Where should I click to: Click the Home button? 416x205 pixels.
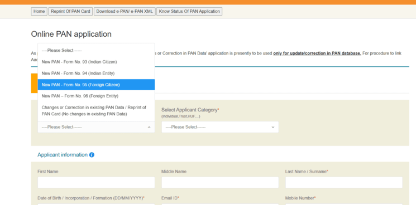coord(39,12)
